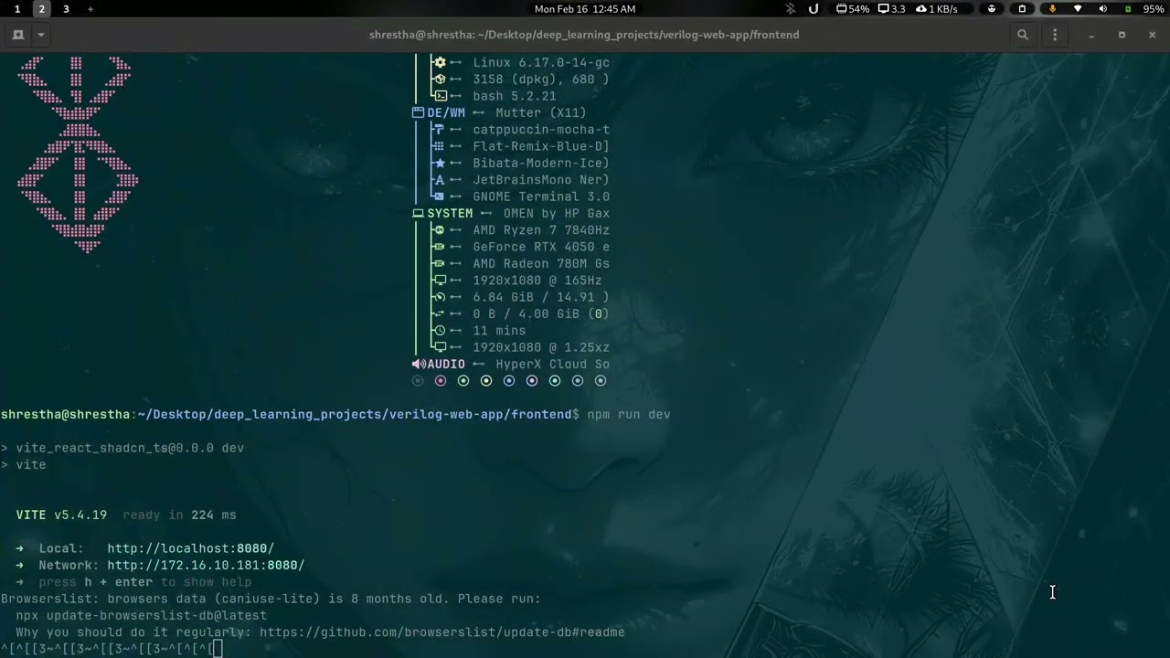
Task: Click the DE/WM heading
Action: 446,113
